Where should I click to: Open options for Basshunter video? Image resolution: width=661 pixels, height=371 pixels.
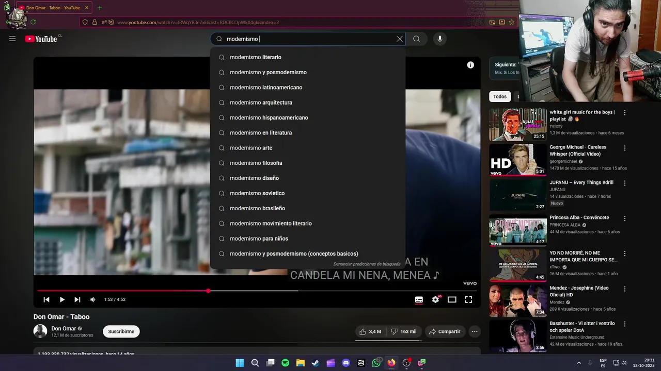point(625,324)
